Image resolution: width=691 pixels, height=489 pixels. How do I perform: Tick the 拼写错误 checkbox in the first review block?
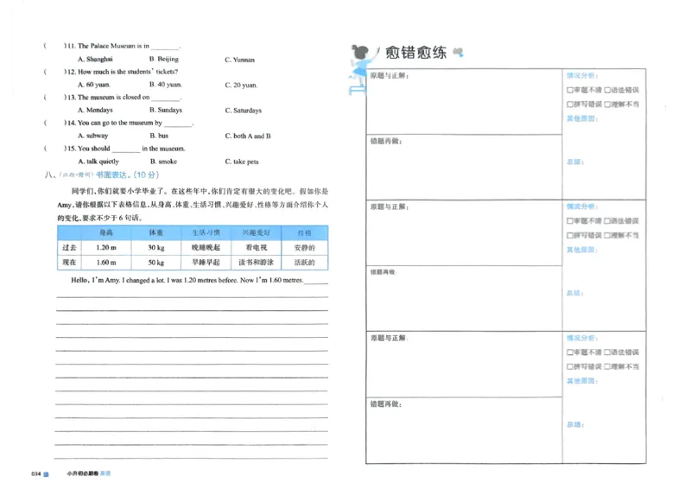(x=570, y=105)
